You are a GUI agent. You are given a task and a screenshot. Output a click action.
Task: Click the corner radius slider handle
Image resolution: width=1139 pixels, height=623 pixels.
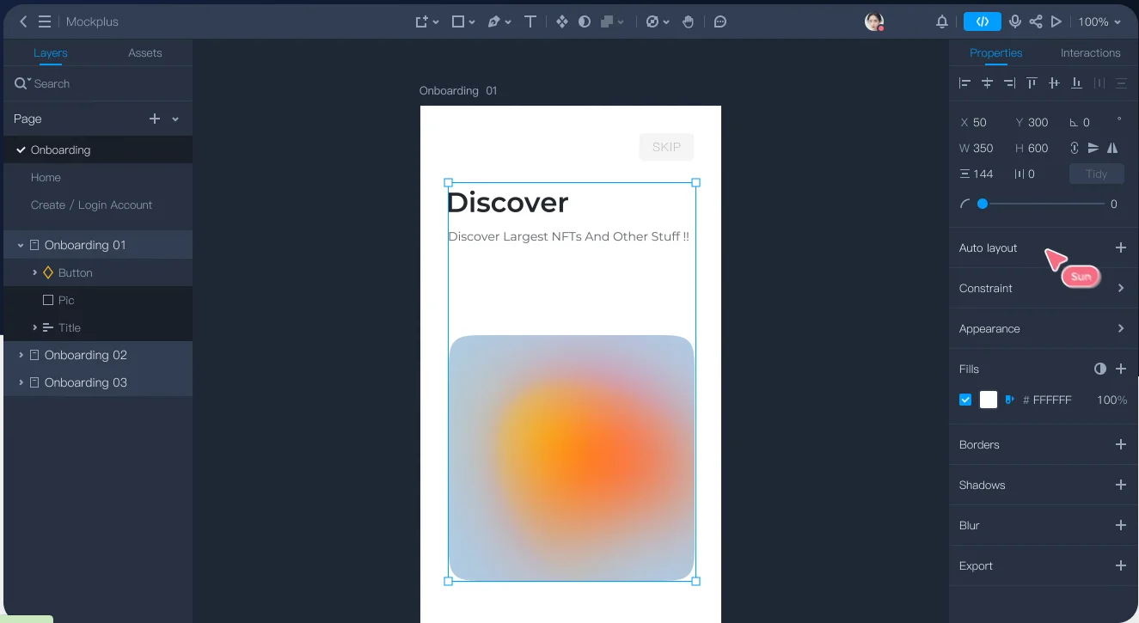(x=983, y=204)
